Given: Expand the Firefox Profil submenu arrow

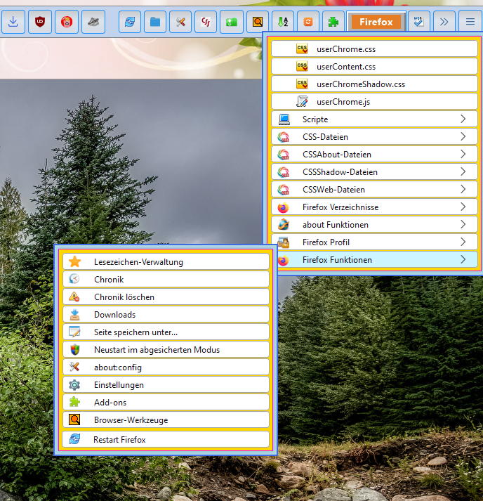Looking at the screenshot, I should pos(463,242).
